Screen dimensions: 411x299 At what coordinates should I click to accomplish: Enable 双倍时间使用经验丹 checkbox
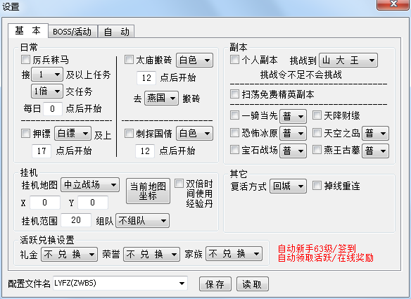pos(179,184)
